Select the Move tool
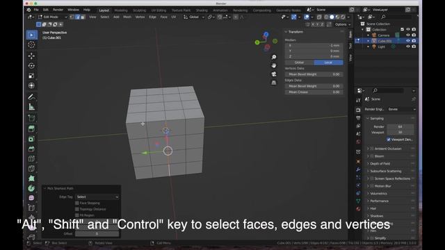 tap(31, 56)
